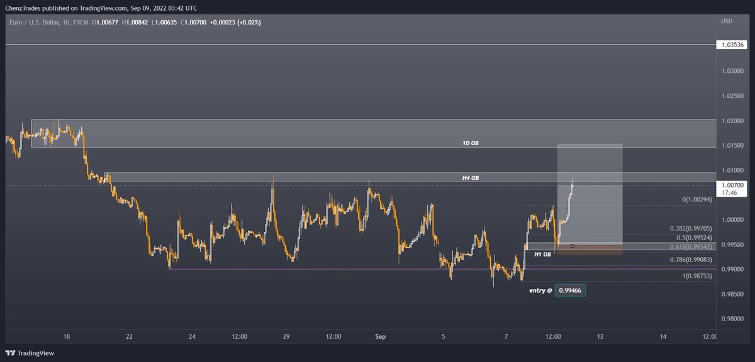
Task: Click the 1.02000 price axis tick
Action: pyautogui.click(x=734, y=121)
